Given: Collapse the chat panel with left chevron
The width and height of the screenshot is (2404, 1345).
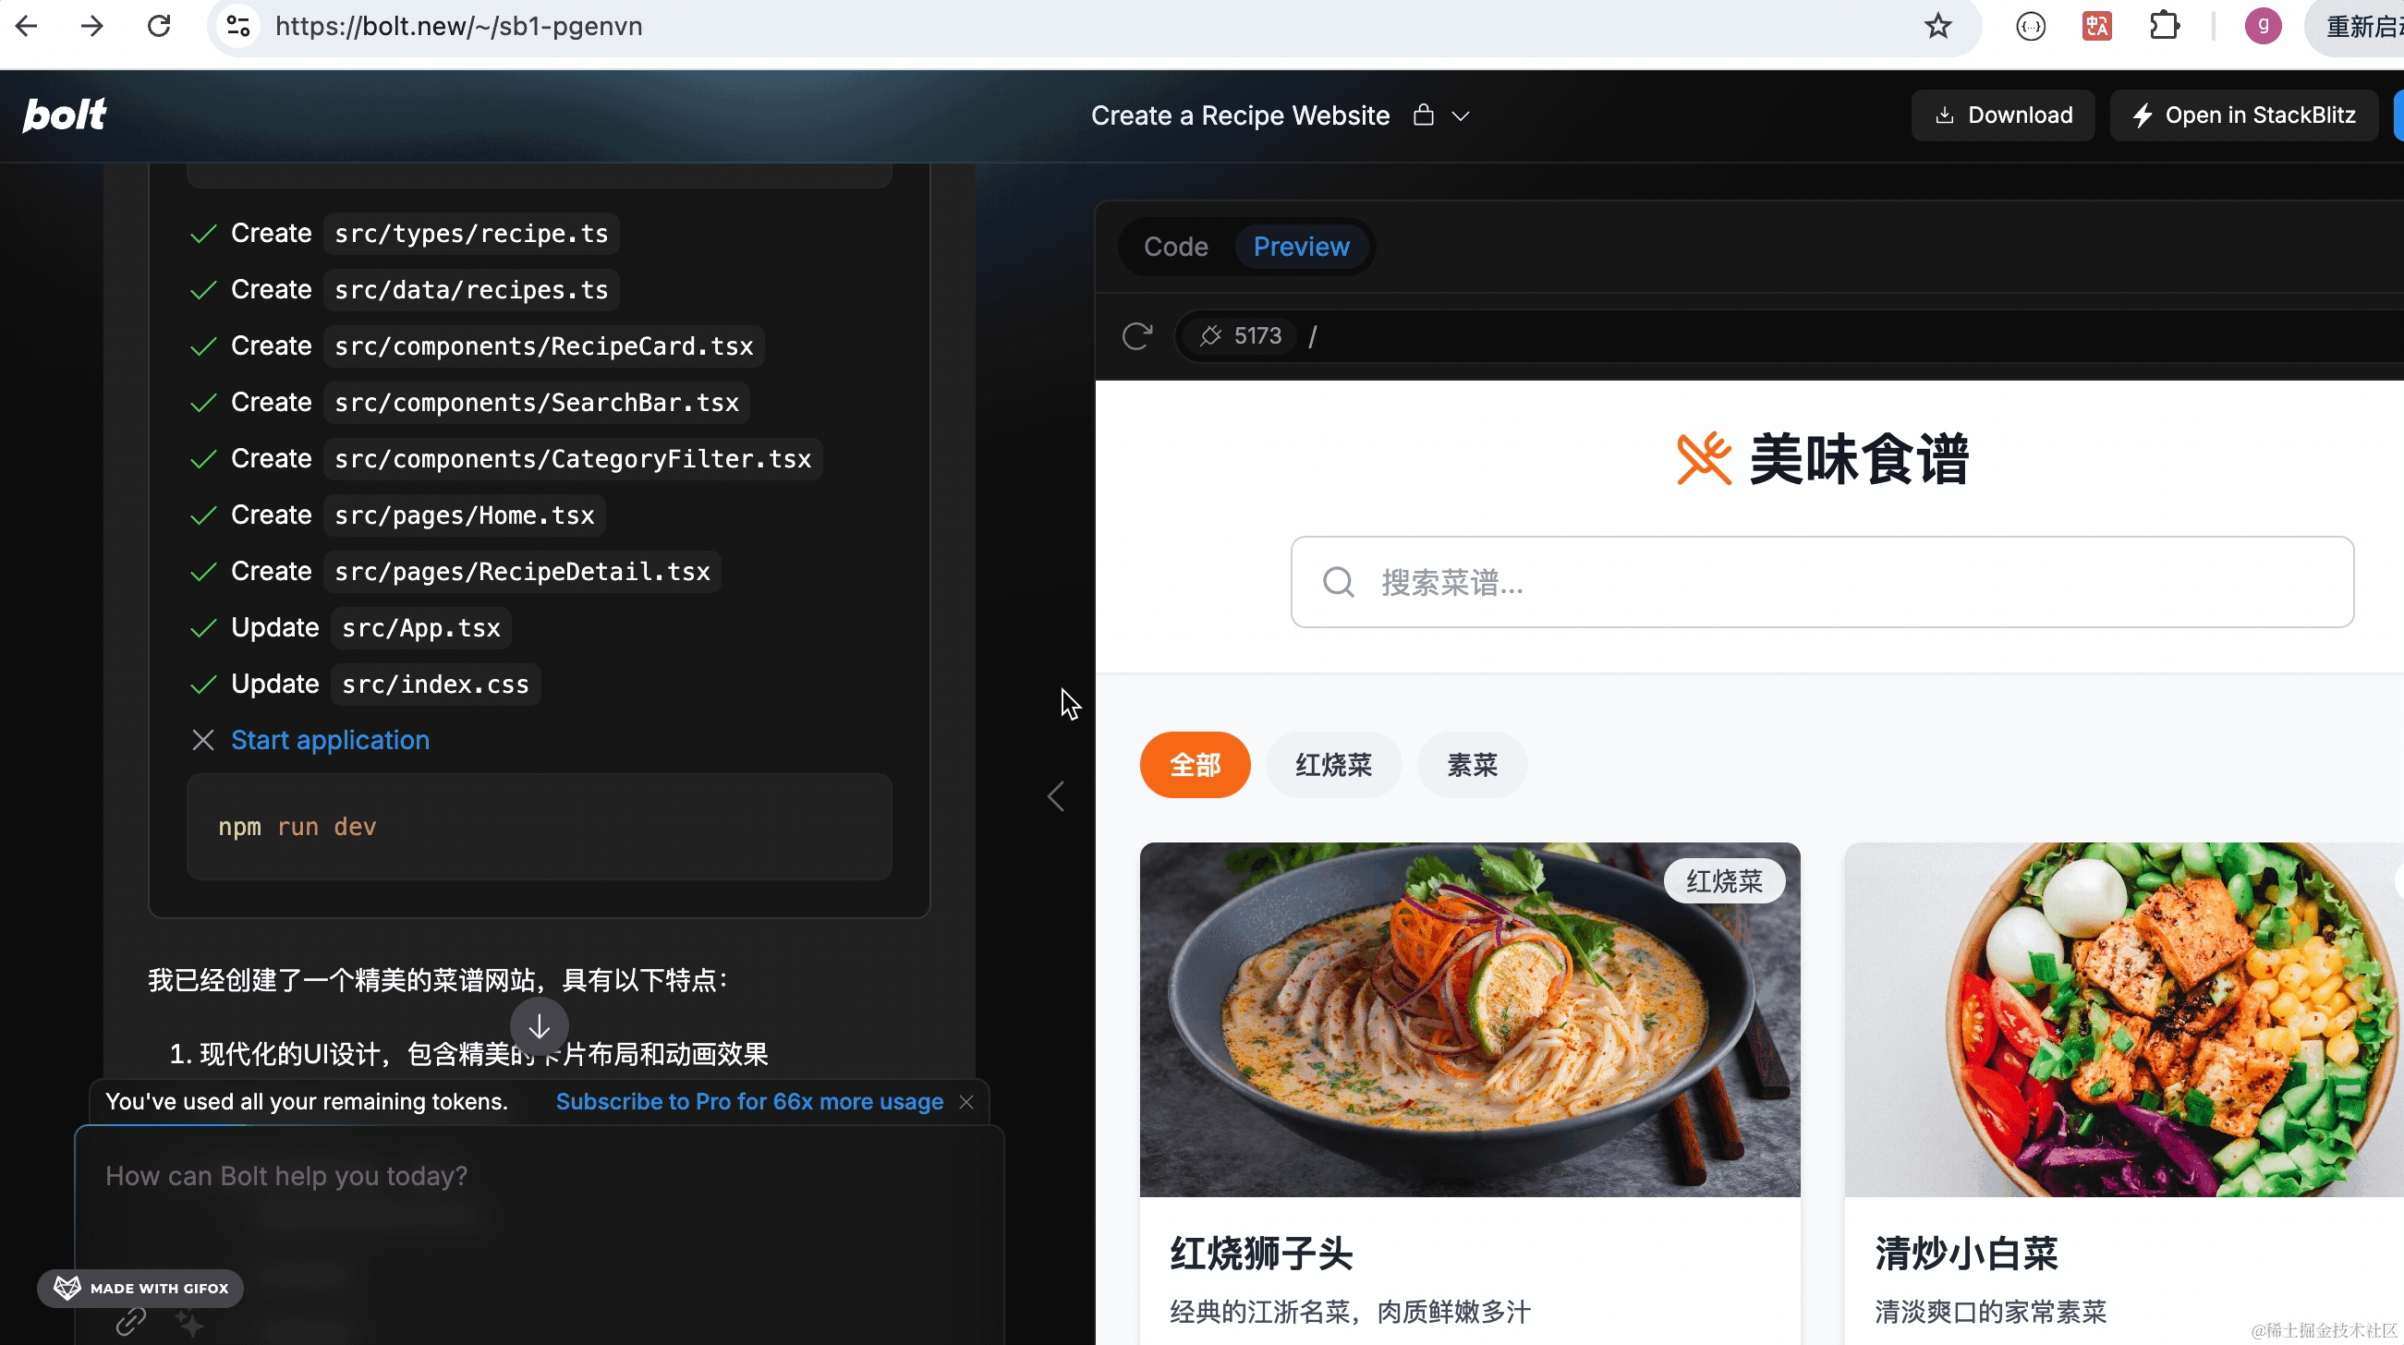Looking at the screenshot, I should [x=1055, y=796].
